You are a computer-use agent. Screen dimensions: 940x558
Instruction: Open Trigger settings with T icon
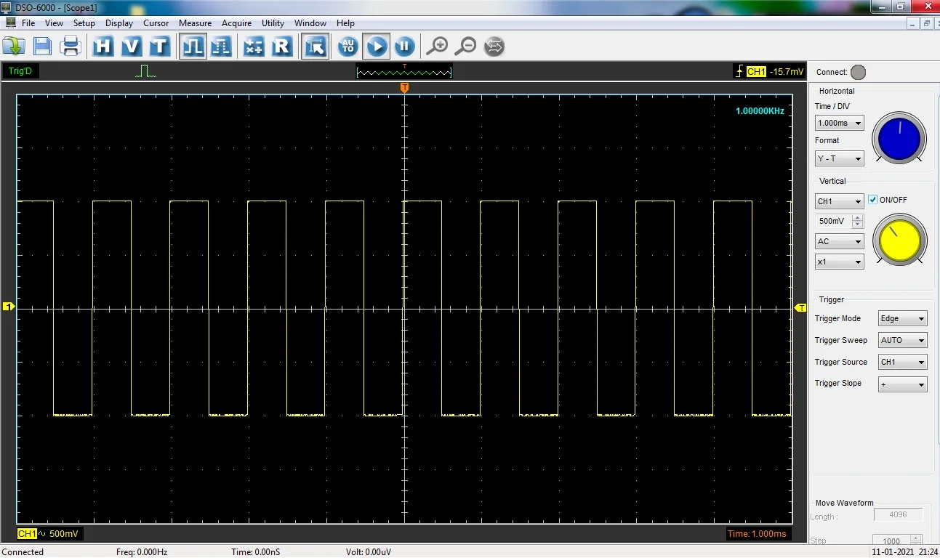(159, 46)
